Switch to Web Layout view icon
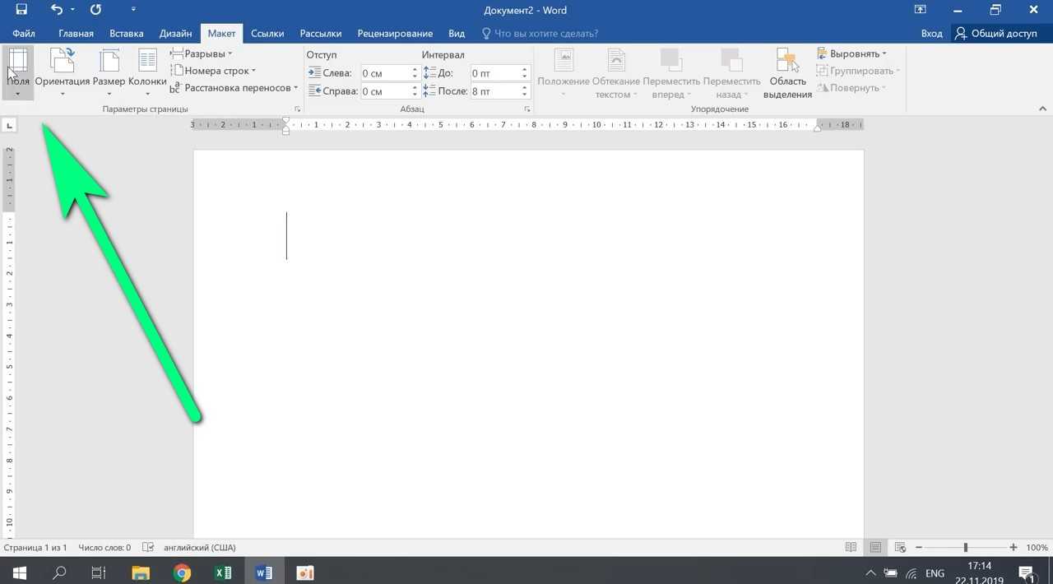This screenshot has height=584, width=1053. (x=900, y=547)
